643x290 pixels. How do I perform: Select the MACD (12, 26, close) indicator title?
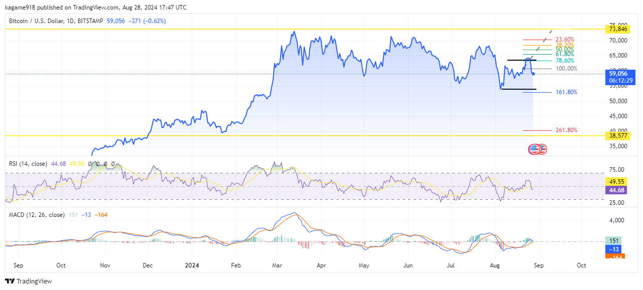point(35,215)
